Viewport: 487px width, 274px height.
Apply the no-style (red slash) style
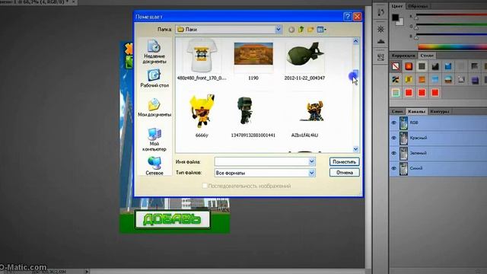pos(396,66)
